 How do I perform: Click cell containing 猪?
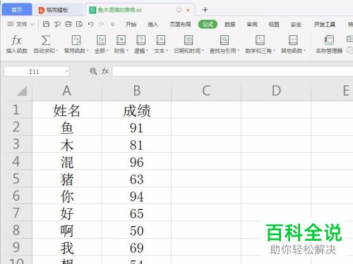point(67,179)
